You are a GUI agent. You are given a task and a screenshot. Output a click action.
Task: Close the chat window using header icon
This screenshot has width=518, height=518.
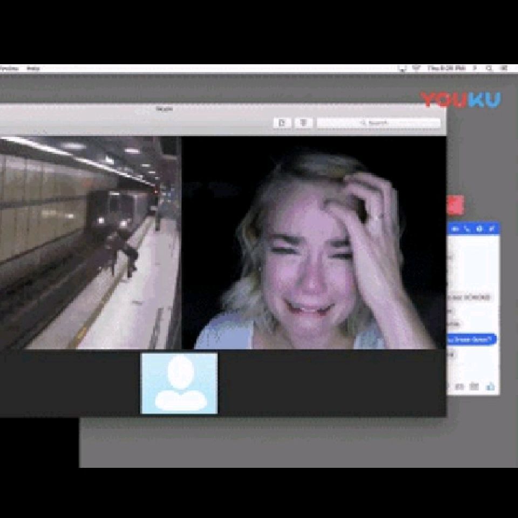[x=492, y=229]
